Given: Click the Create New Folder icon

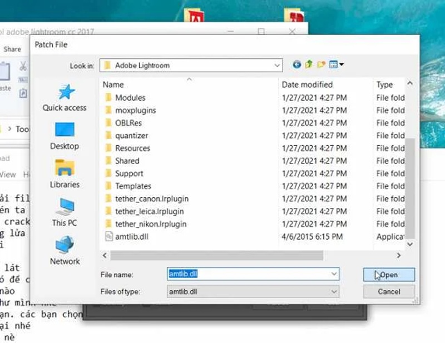Looking at the screenshot, I should [x=320, y=64].
